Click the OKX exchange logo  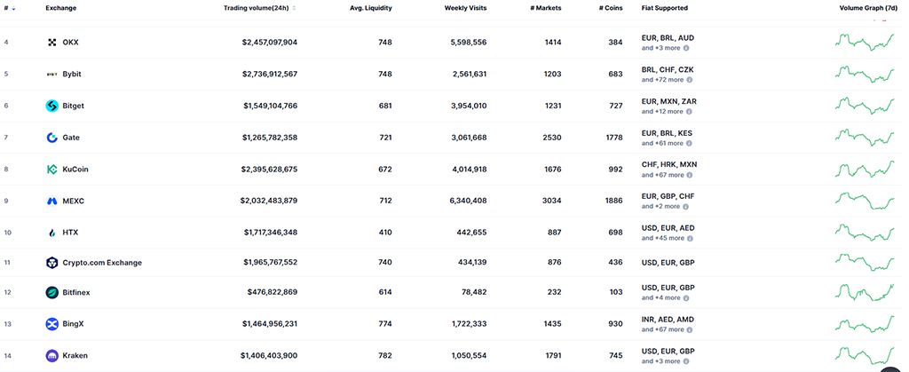tap(51, 43)
